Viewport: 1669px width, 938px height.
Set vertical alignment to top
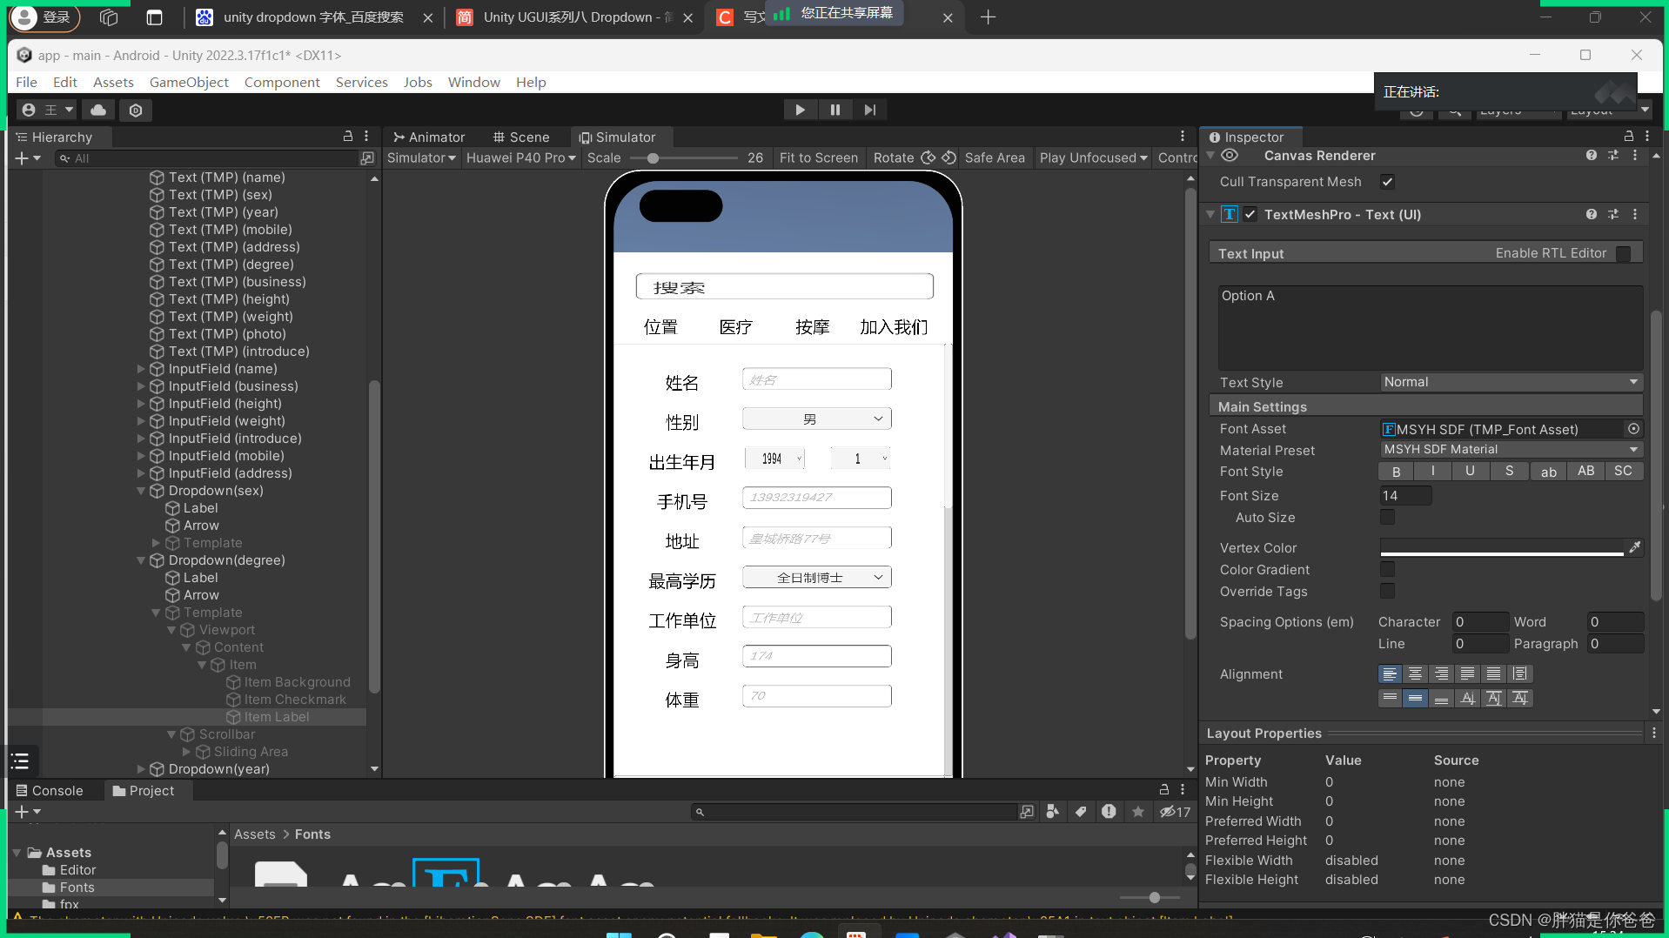point(1390,698)
